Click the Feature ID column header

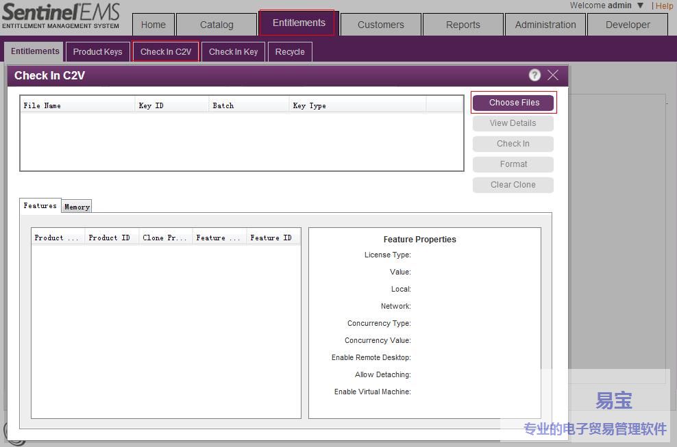(x=271, y=238)
